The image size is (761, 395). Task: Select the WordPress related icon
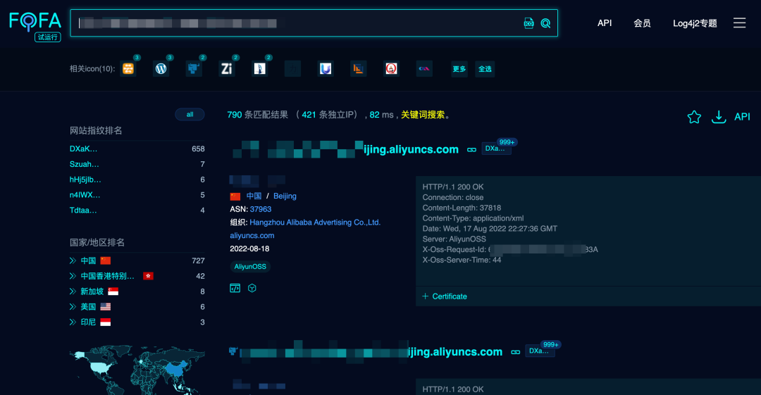pos(161,69)
